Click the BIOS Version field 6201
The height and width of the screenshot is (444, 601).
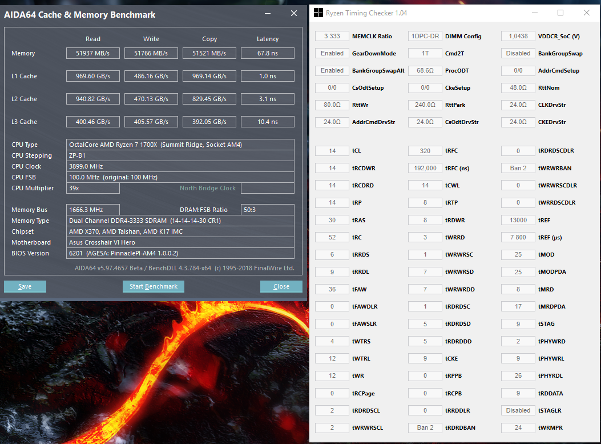tap(180, 253)
